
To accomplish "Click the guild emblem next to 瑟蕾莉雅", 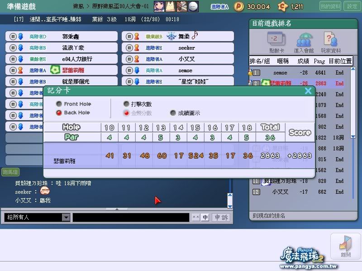I will [x=55, y=70].
